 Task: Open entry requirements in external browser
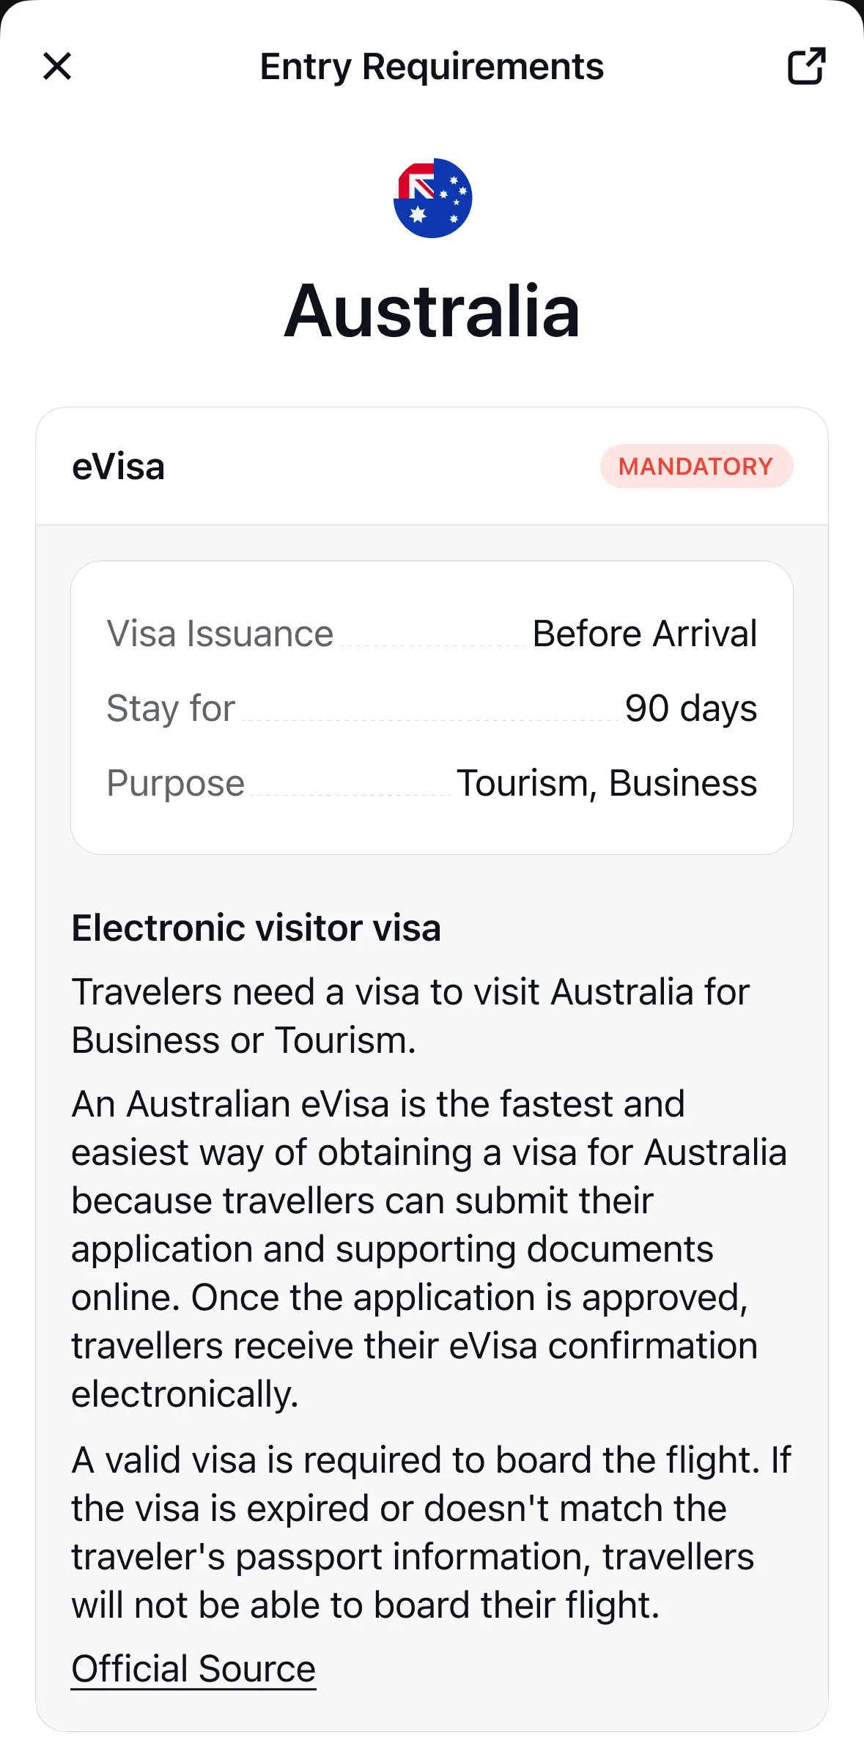pyautogui.click(x=806, y=66)
